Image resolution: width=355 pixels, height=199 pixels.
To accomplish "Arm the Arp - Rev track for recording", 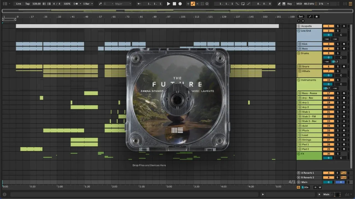I will pos(344,98).
